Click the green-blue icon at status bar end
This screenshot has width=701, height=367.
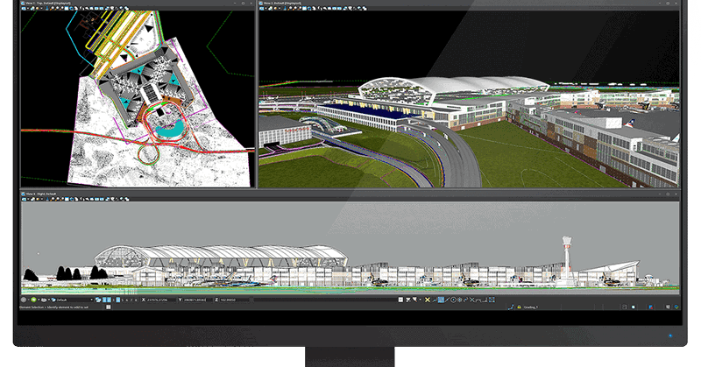pos(676,307)
